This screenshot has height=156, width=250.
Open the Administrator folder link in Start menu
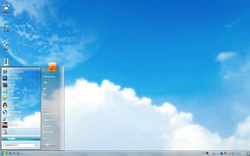pos(49,77)
